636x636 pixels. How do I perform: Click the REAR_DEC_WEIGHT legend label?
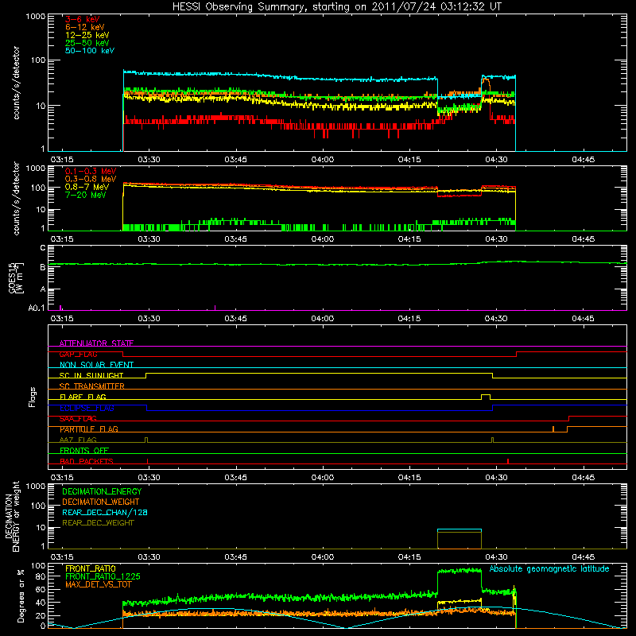[x=98, y=523]
